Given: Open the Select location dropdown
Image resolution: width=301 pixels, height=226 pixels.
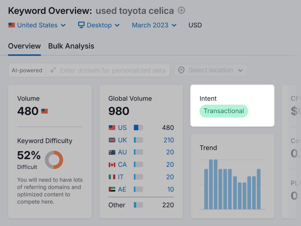Looking at the screenshot, I should [211, 71].
